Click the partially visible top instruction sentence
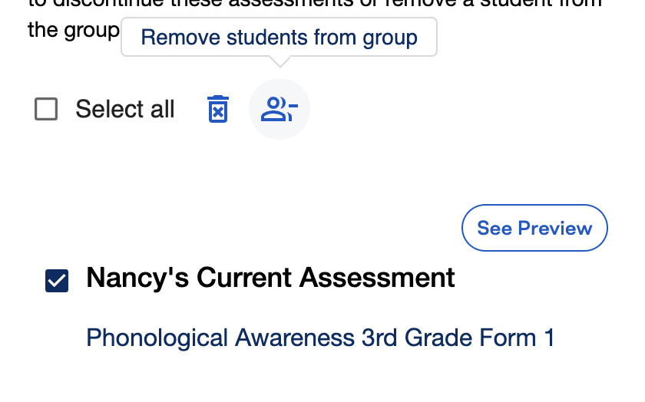 coord(315,4)
